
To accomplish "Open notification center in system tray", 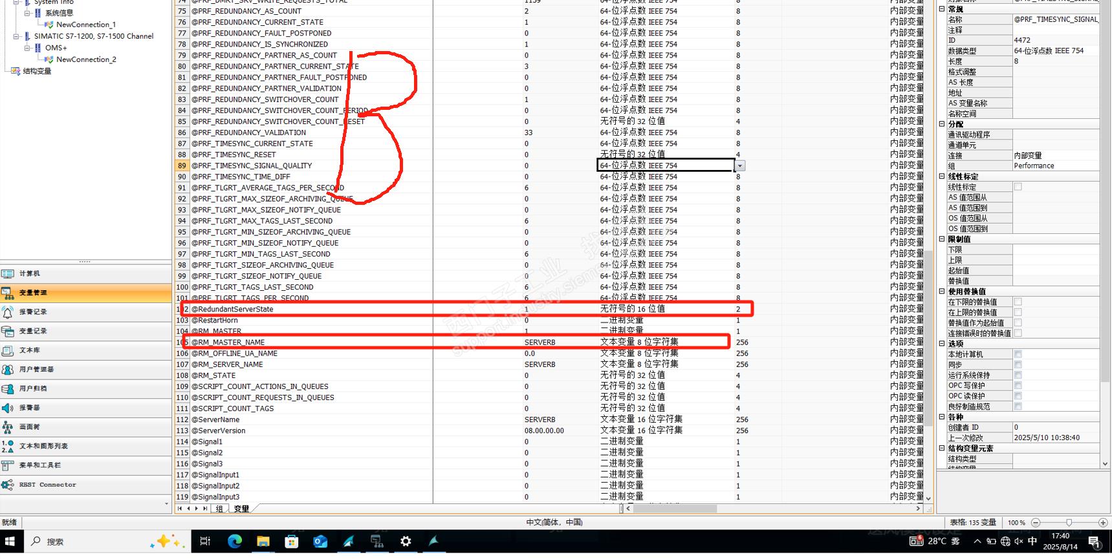I will [x=1094, y=542].
